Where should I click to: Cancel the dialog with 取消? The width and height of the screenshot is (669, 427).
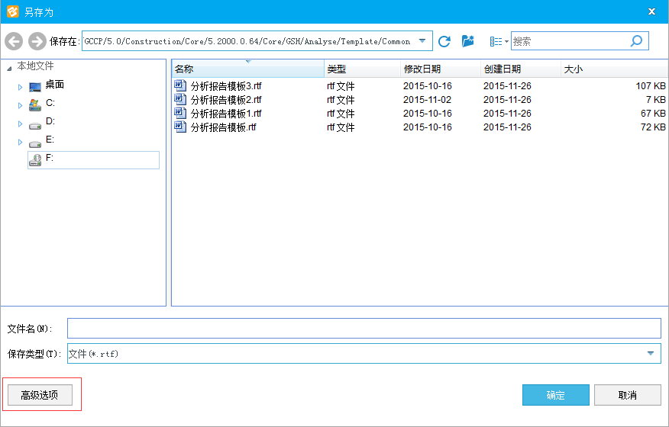(627, 395)
